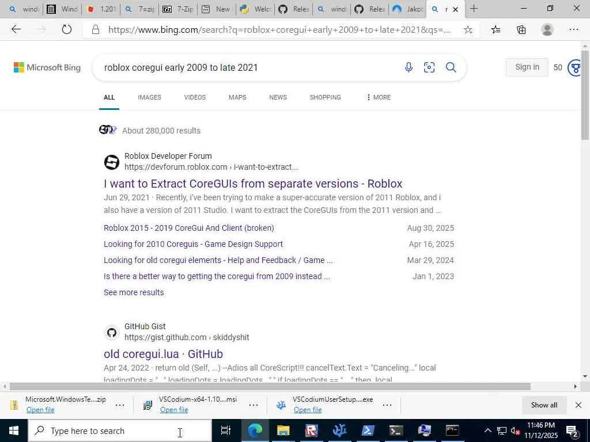Open the Windows Start menu
The image size is (590, 442).
14,430
